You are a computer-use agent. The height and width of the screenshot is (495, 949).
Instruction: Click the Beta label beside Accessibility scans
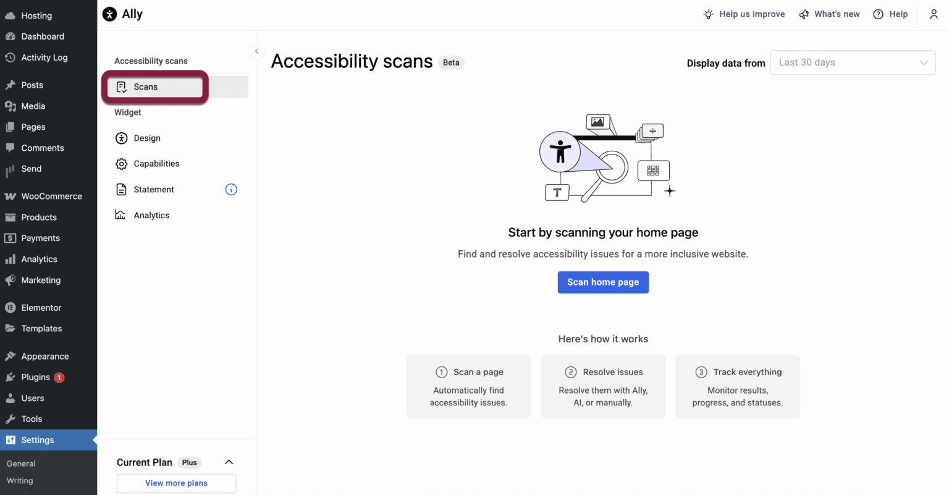point(451,62)
